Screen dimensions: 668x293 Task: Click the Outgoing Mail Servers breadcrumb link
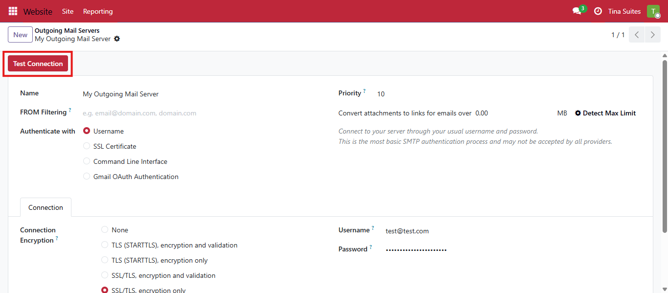[x=67, y=30]
